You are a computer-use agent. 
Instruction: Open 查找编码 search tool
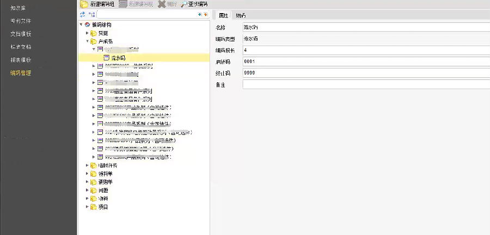194,4
